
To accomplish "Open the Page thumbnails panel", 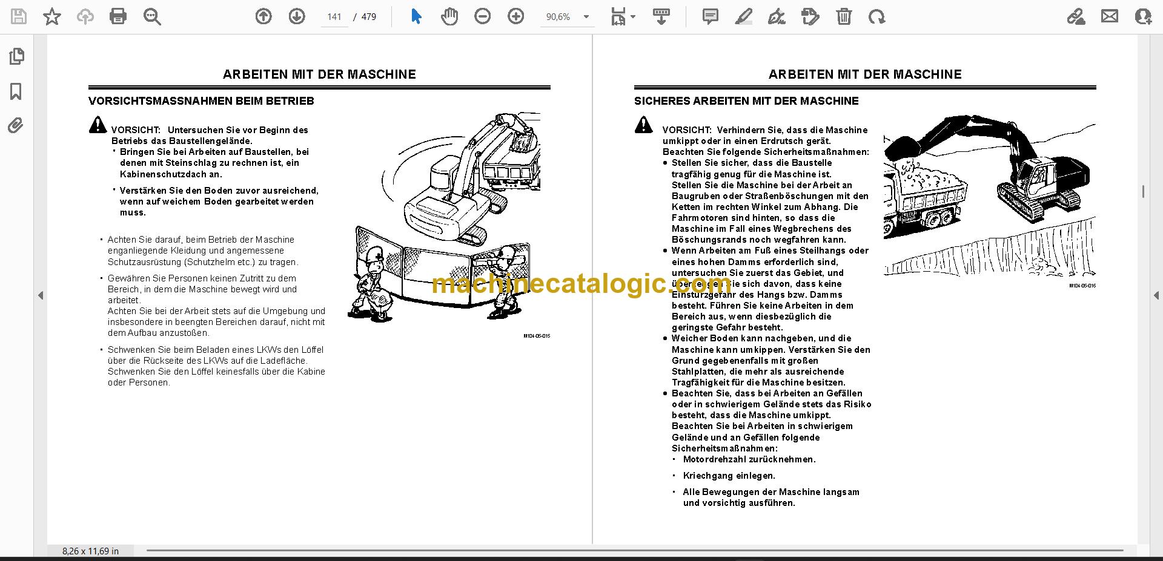I will point(16,56).
